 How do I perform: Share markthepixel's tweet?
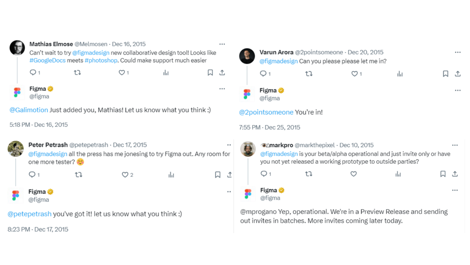coord(455,174)
